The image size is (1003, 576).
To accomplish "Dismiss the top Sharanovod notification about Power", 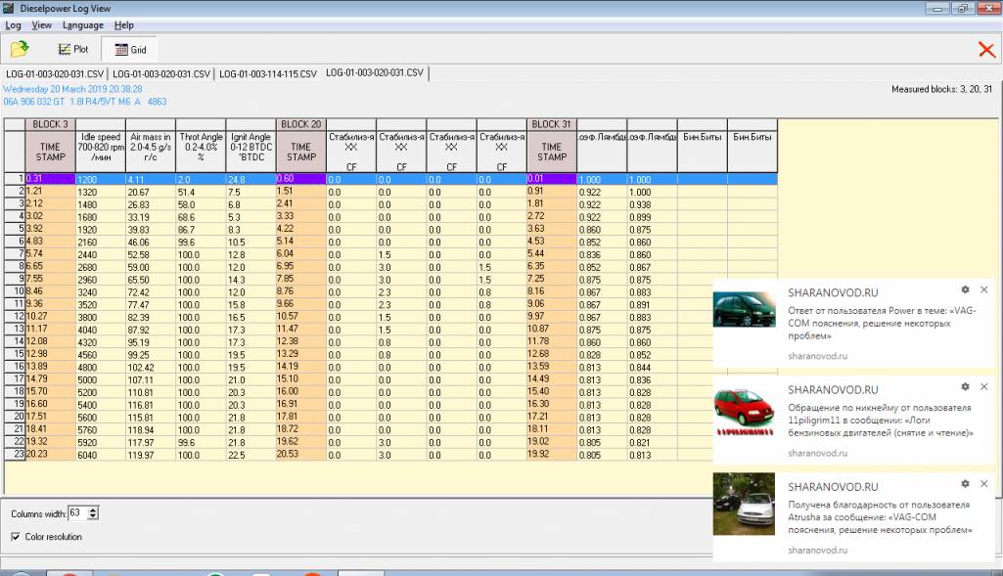I will tap(983, 290).
